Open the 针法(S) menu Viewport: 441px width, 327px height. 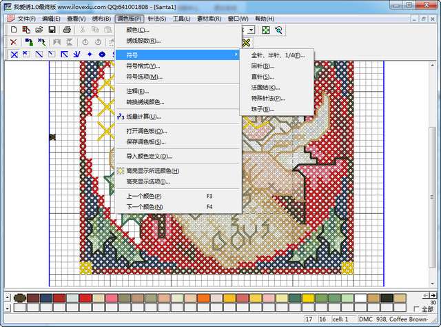[x=157, y=19]
